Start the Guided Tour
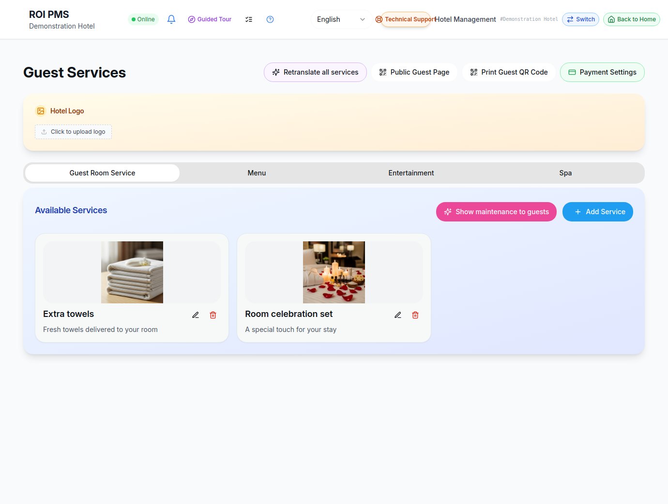668x504 pixels. point(210,19)
